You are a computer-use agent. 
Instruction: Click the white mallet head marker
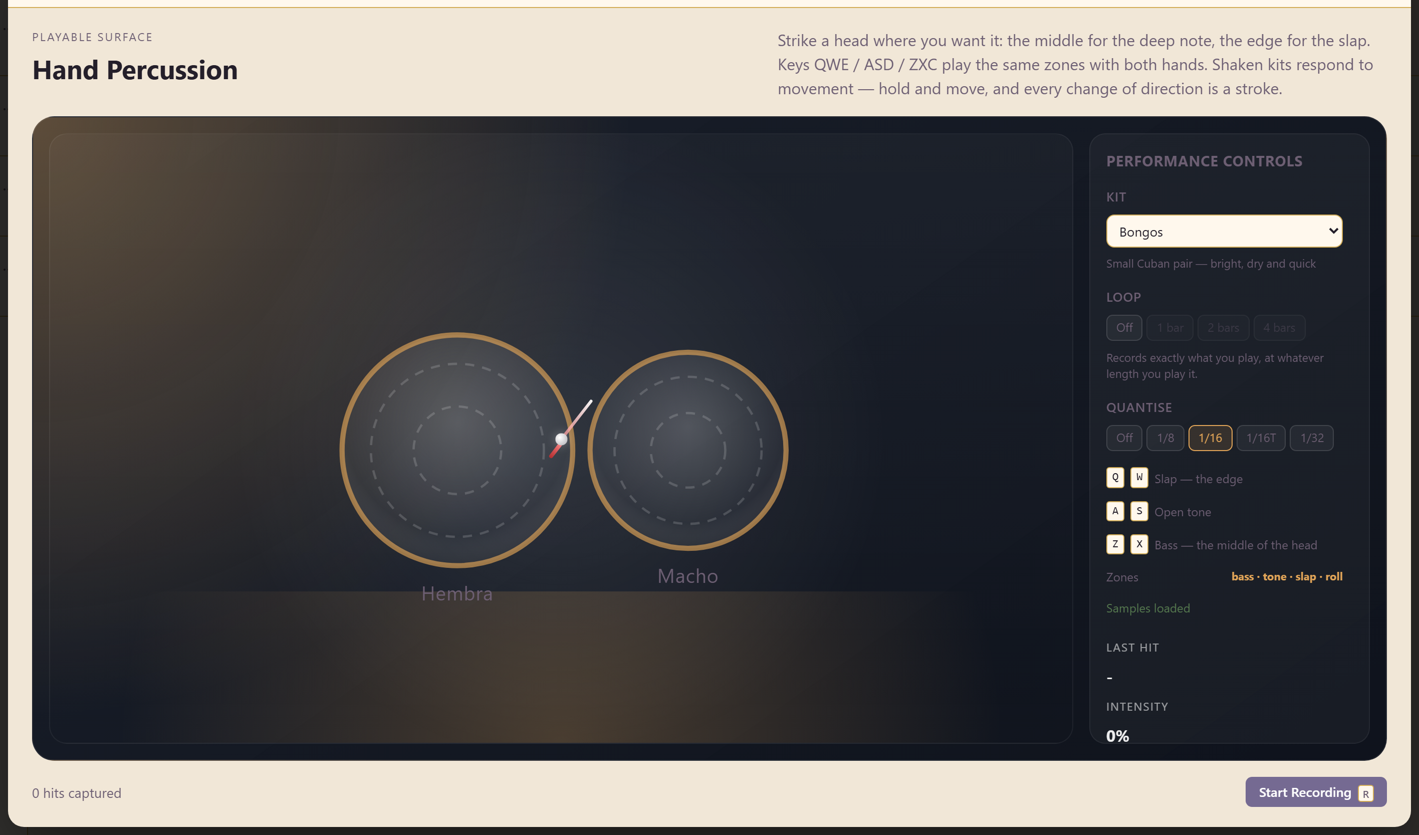click(x=561, y=440)
